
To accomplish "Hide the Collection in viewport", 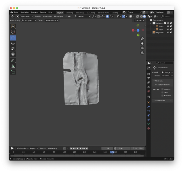I will coord(168,23).
